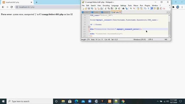Open the Language menu
185x104 pixels.
[115, 5]
